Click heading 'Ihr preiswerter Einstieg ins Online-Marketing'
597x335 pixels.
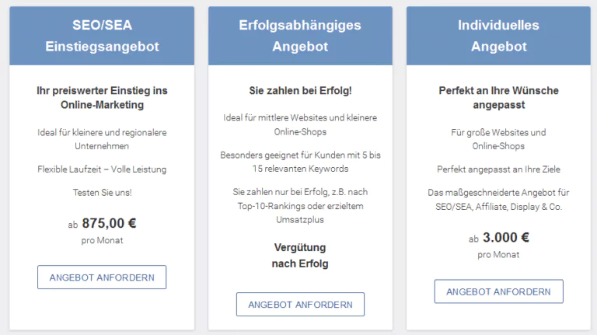coord(102,97)
